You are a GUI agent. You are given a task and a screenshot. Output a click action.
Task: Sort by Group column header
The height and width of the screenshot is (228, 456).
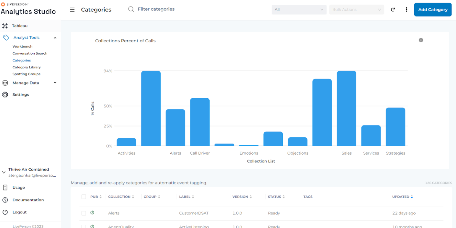coord(152,197)
